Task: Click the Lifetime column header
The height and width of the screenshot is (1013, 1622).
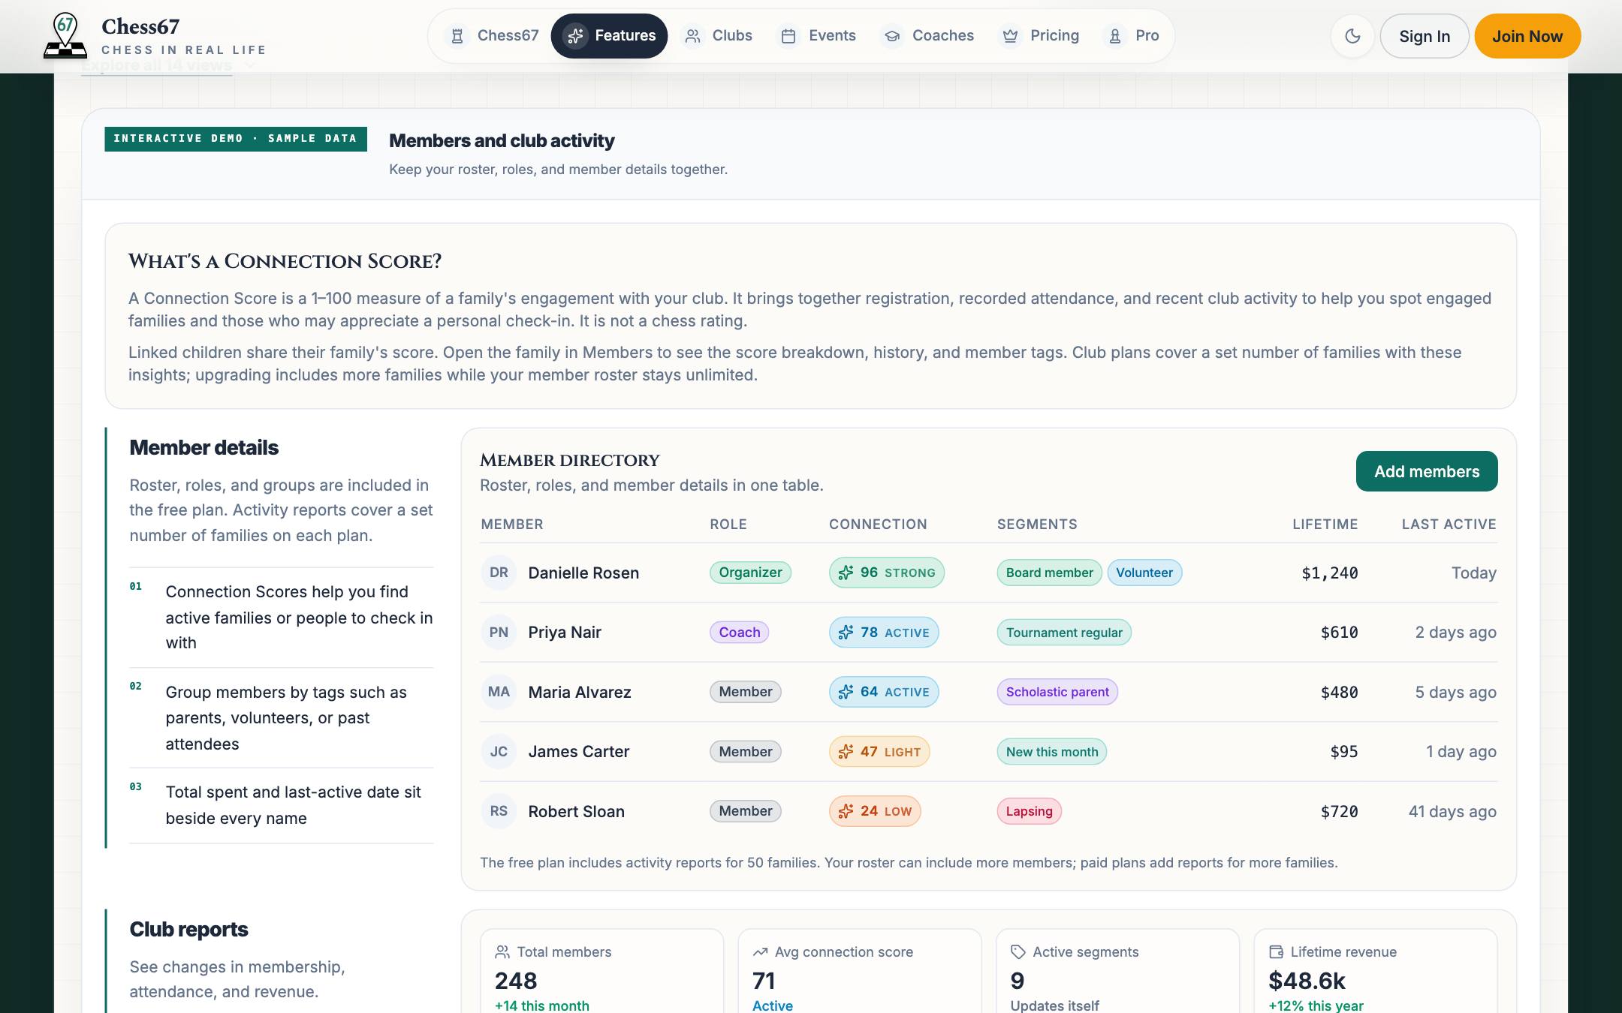Action: [1325, 524]
